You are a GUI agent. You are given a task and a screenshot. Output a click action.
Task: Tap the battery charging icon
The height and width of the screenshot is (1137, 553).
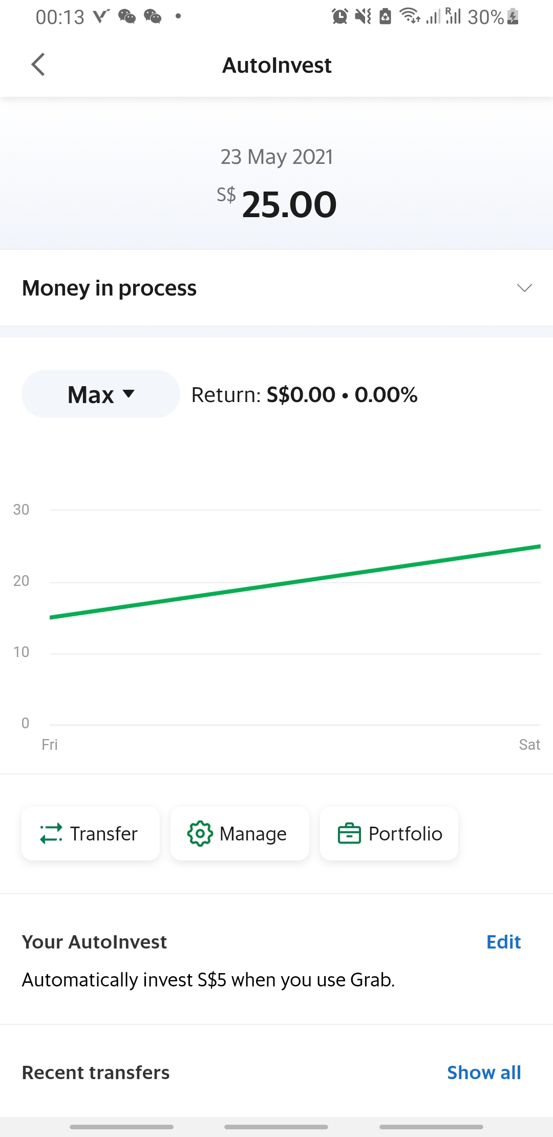(513, 17)
